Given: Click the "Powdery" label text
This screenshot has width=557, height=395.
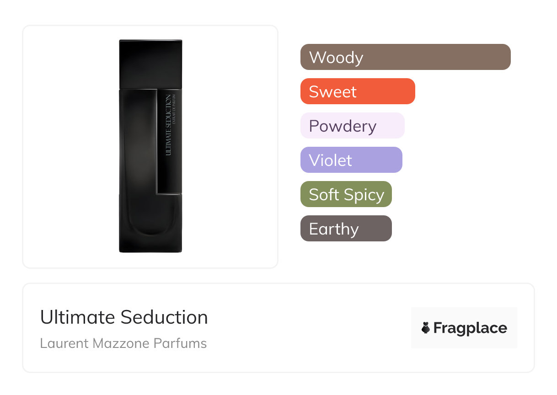Looking at the screenshot, I should (343, 126).
